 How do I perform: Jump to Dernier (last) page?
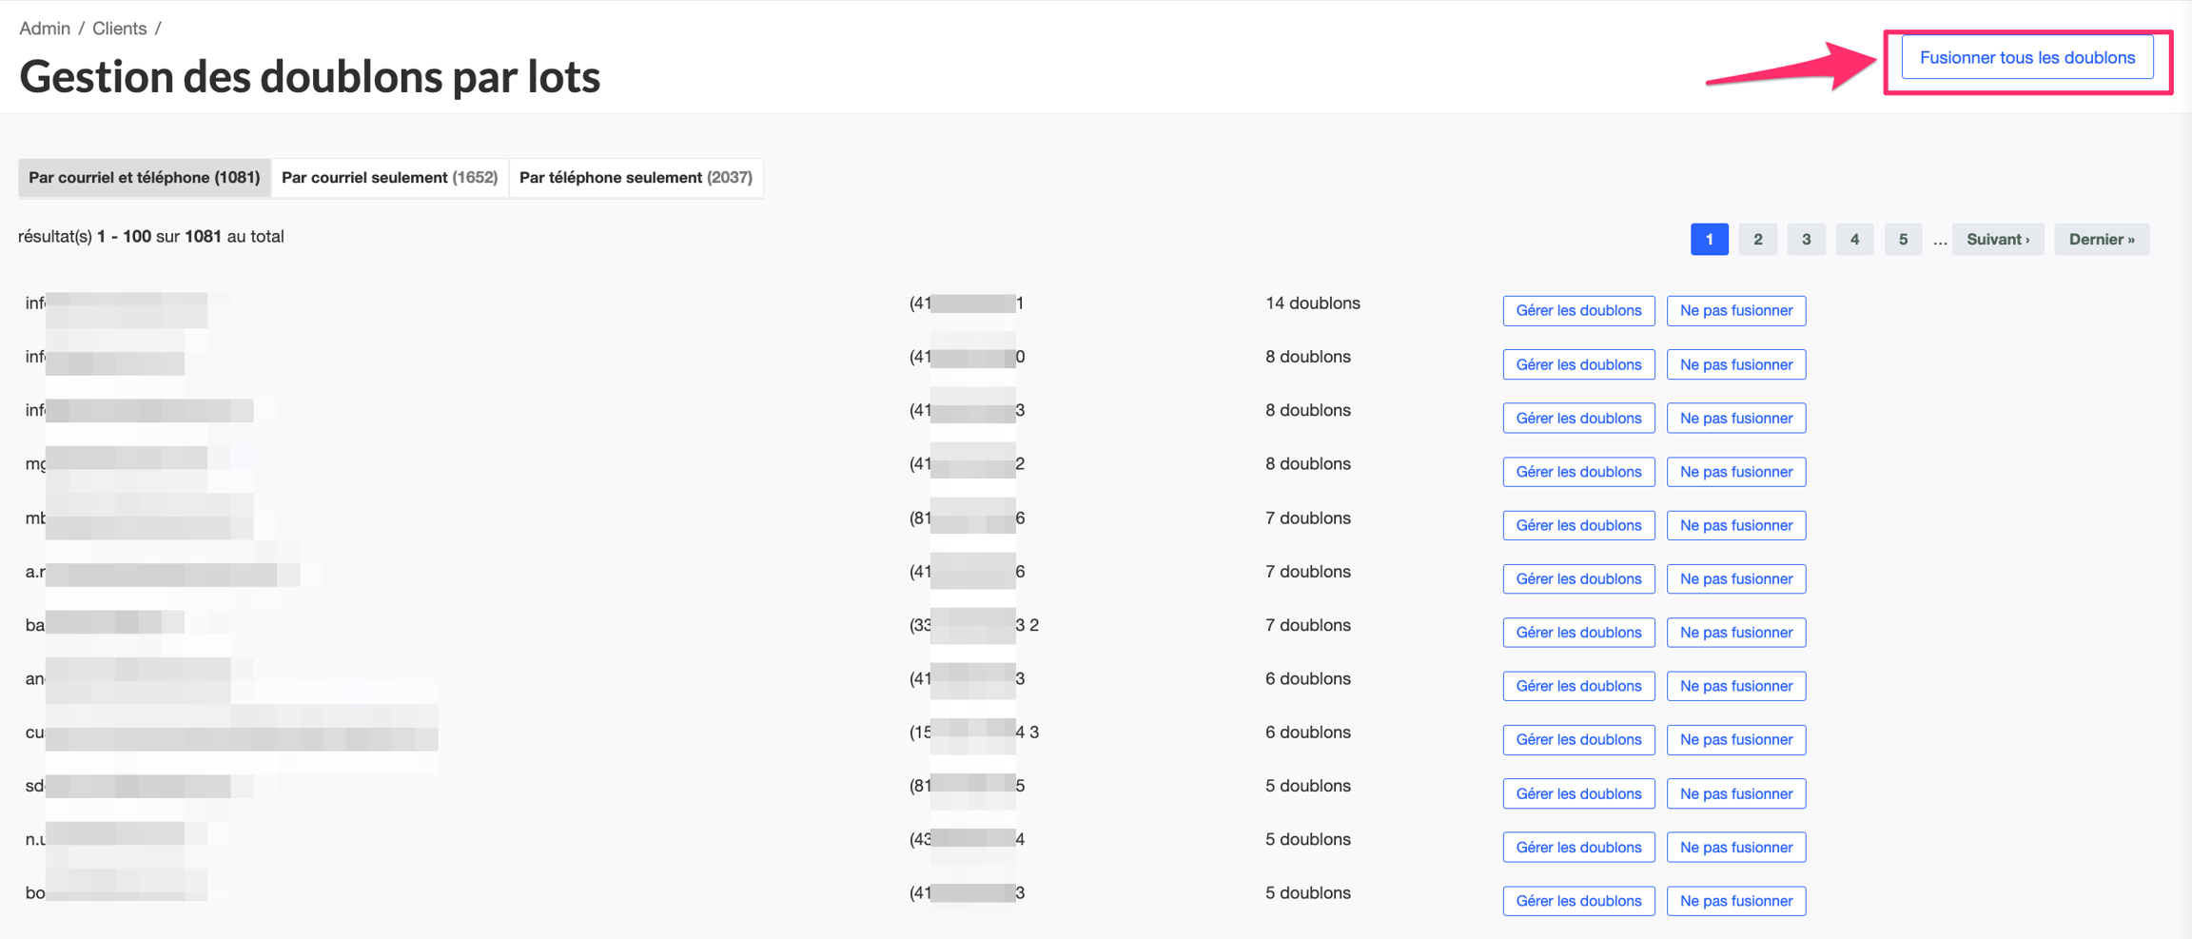pos(2101,240)
